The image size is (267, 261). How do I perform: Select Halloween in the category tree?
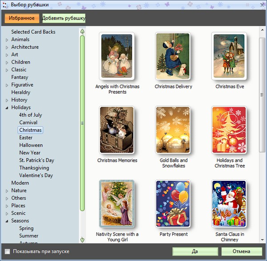31,145
